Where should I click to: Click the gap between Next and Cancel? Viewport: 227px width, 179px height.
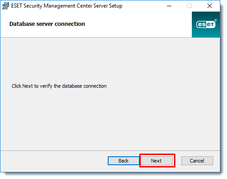click(178, 161)
